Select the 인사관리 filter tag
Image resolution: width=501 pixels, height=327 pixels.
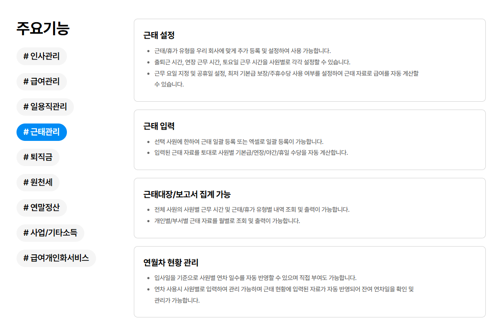(x=41, y=56)
